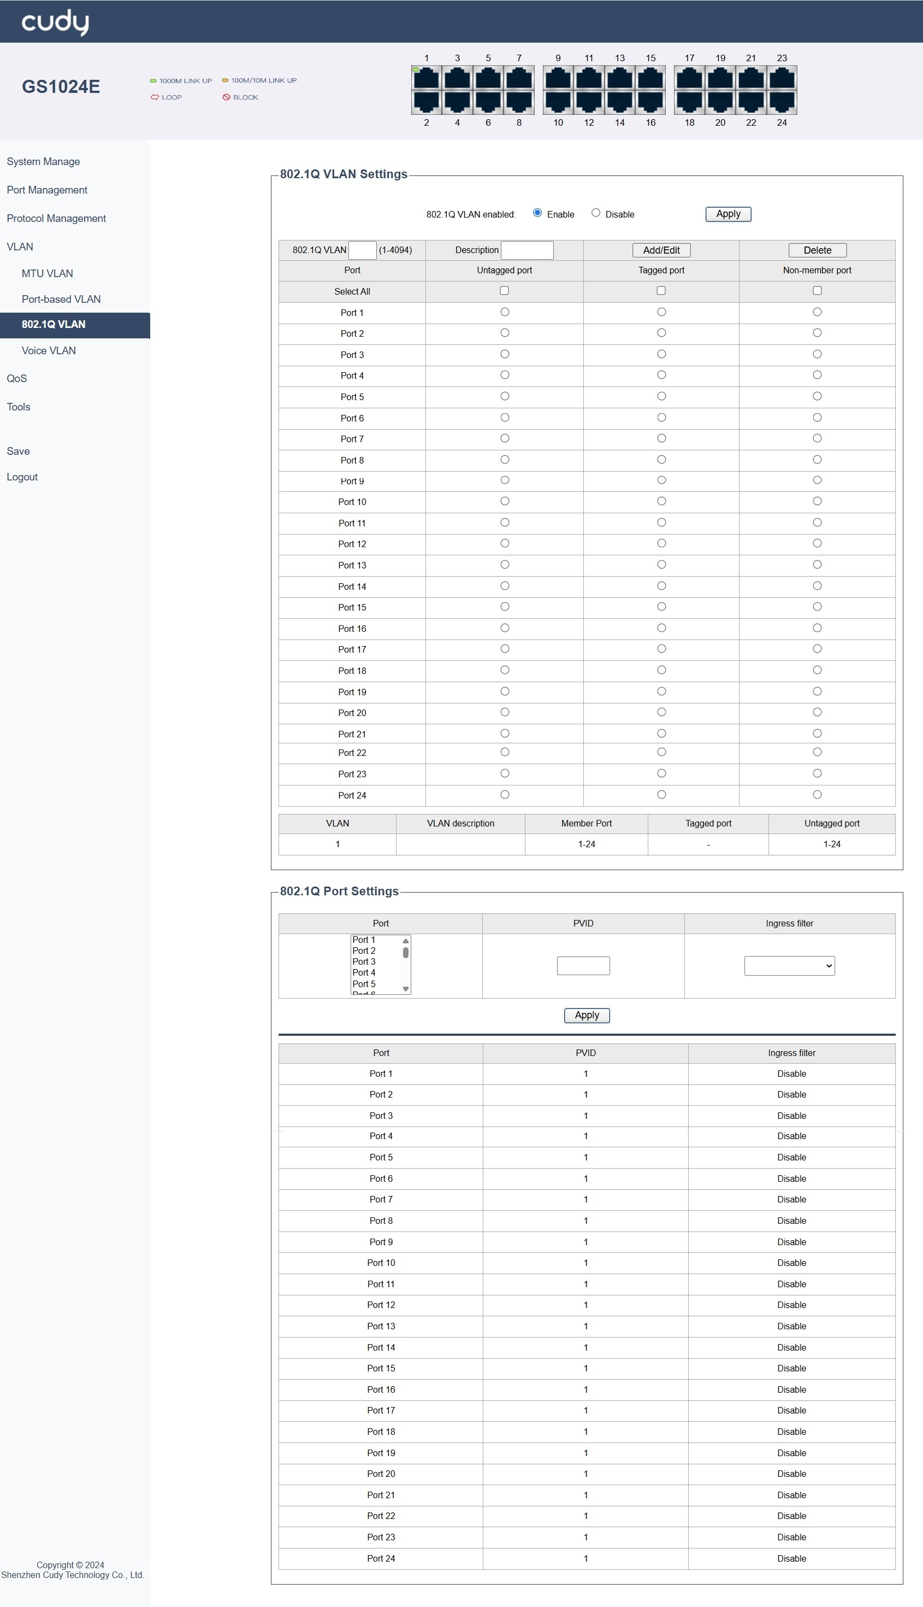Click port 2 icon in switch diagram

(426, 102)
